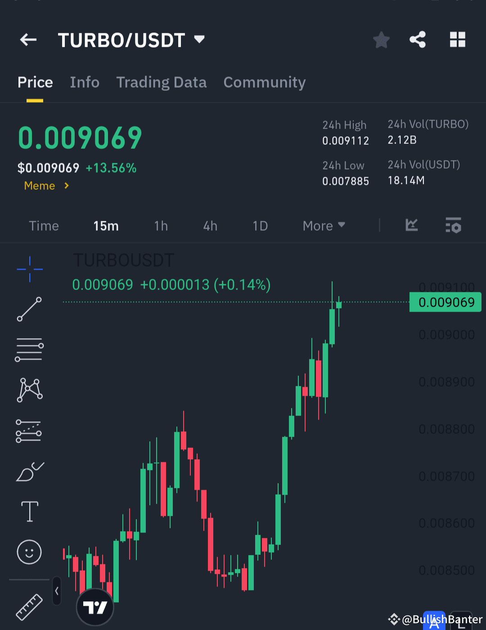Toggle TURBO/USDT as a favorite star
Image resolution: width=486 pixels, height=630 pixels.
tap(381, 40)
